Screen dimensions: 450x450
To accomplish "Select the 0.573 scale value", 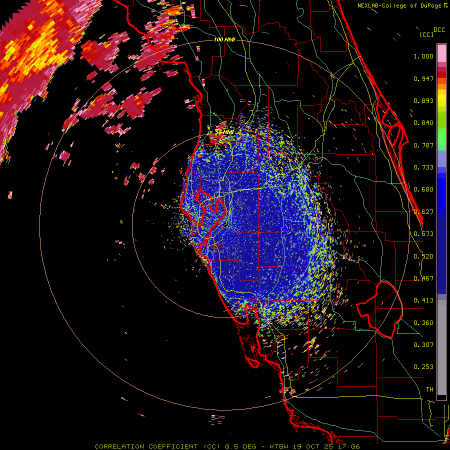I will [423, 234].
